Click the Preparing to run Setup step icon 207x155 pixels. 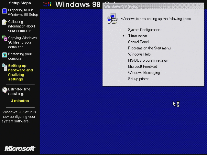5,11
